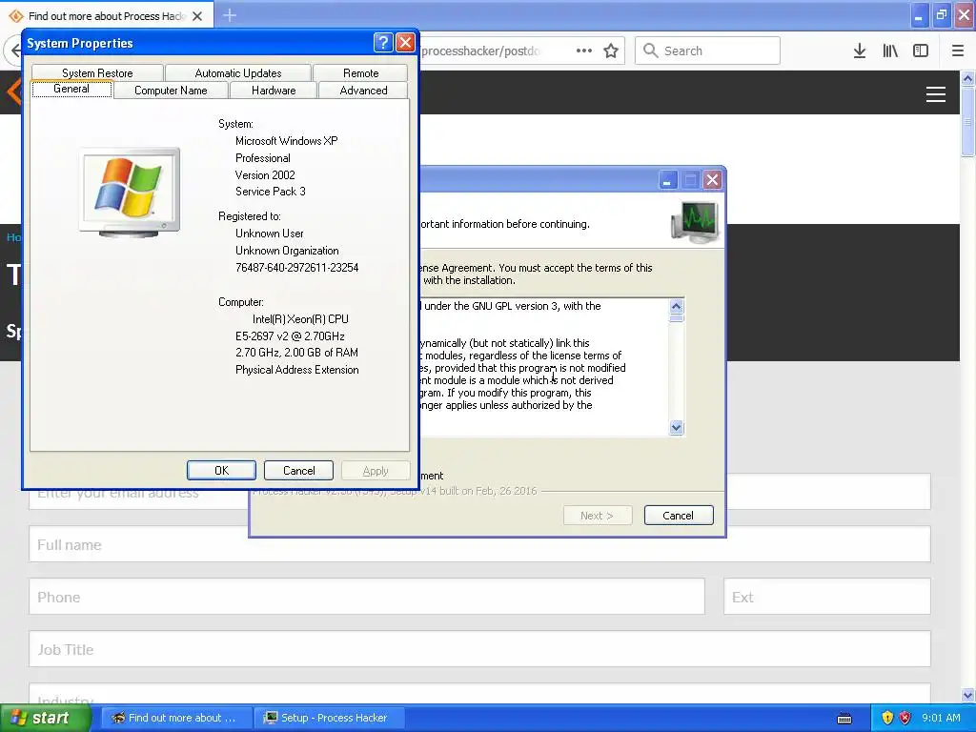Bookmark this page with the star icon

(611, 51)
